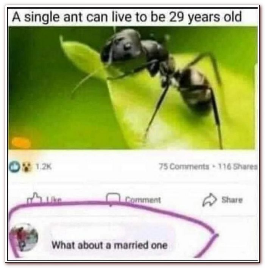Click the orange blur spot in the photo corner
Image resolution: width=265 pixels, height=268 pixels.
tap(21, 142)
